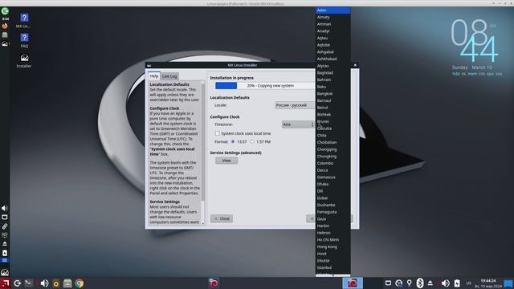Click the host taskbar logout icon

18,283
